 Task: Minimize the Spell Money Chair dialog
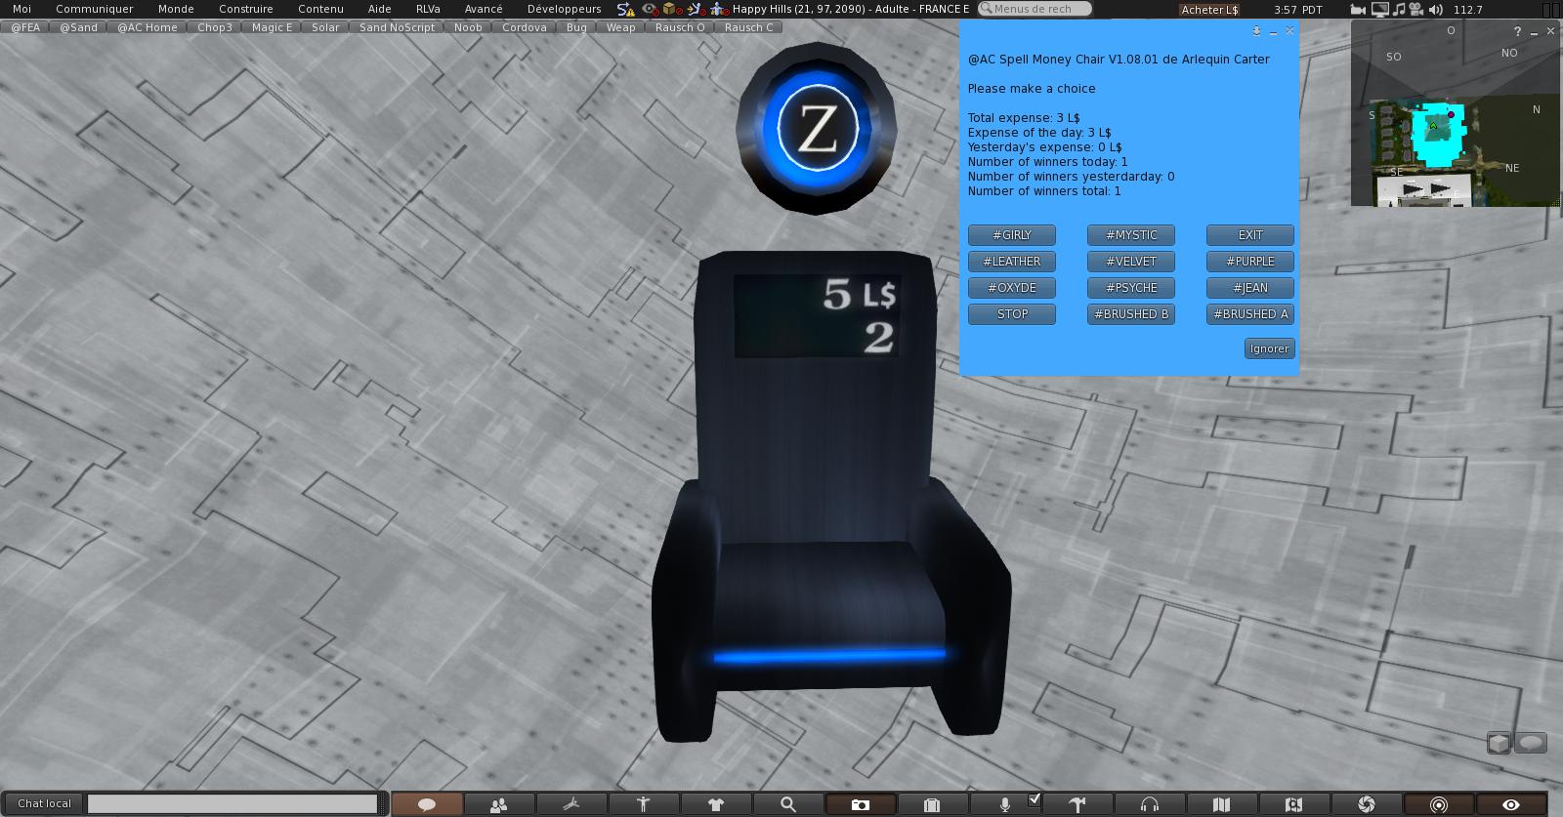point(1273,31)
